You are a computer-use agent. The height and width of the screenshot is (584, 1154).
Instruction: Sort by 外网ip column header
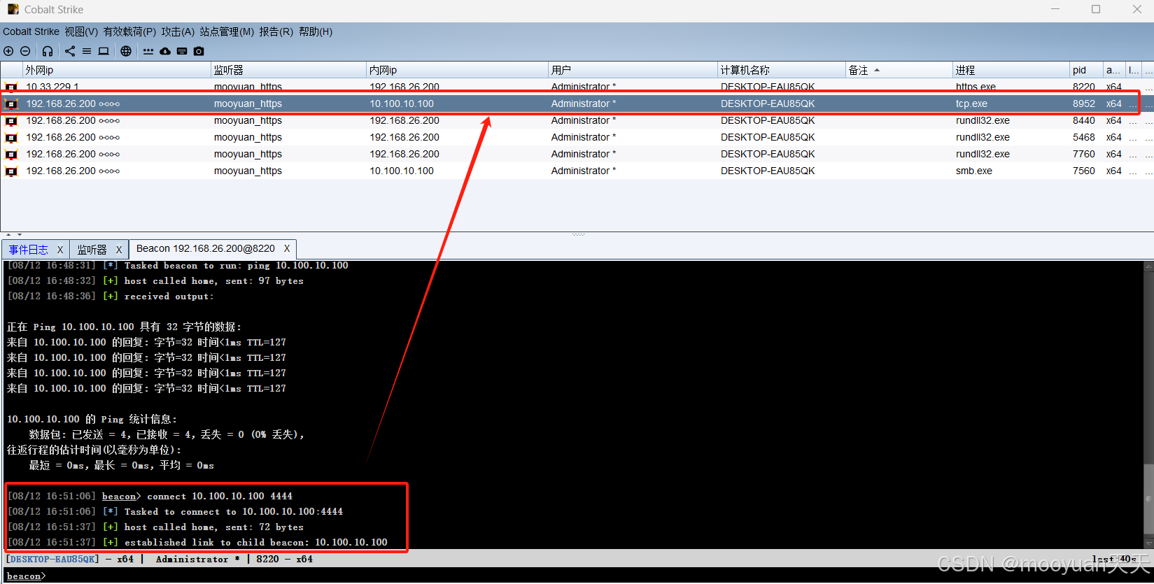pos(117,70)
